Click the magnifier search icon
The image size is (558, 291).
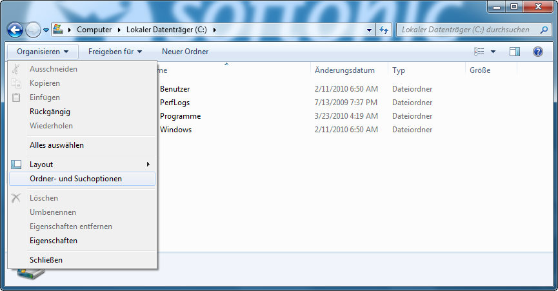tap(544, 30)
